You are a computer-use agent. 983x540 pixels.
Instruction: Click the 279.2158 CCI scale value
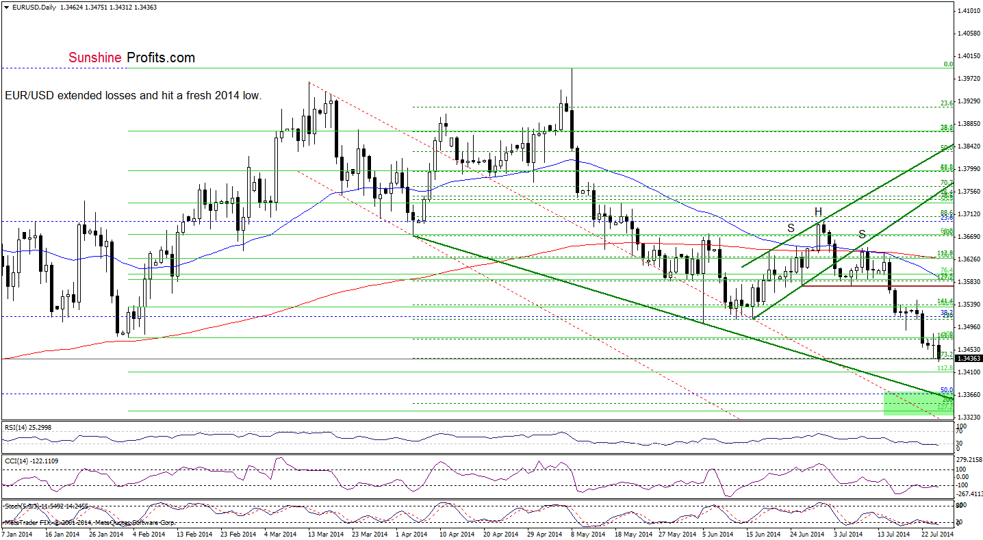(969, 460)
